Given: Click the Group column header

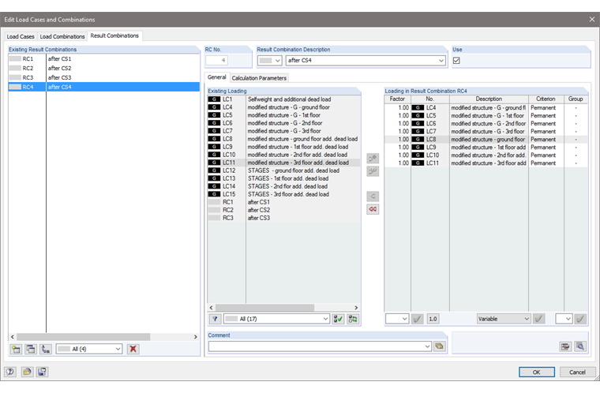Looking at the screenshot, I should click(576, 99).
